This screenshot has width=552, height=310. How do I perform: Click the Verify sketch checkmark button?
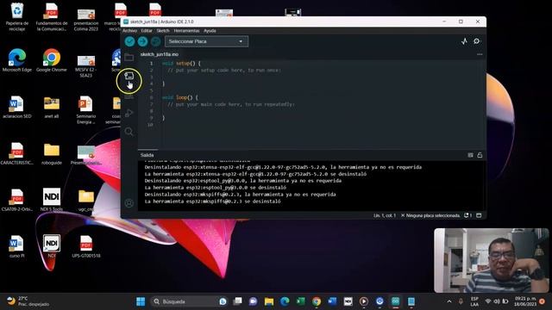click(130, 41)
